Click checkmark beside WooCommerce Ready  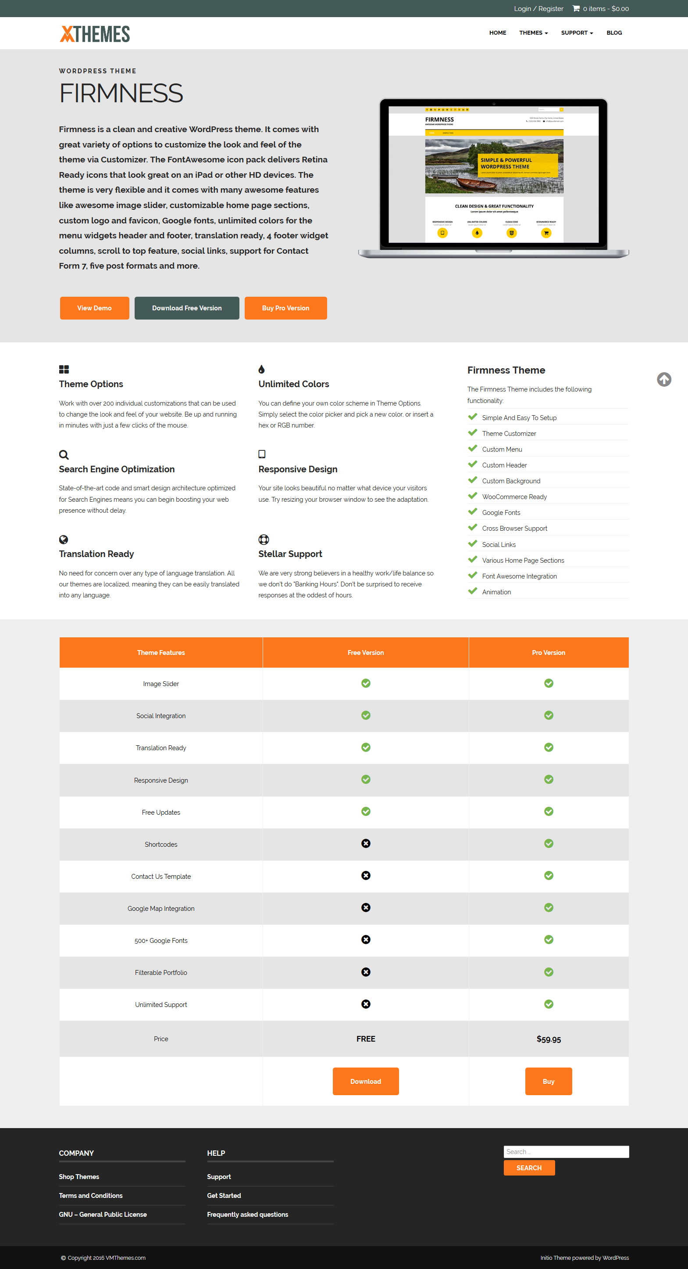472,496
